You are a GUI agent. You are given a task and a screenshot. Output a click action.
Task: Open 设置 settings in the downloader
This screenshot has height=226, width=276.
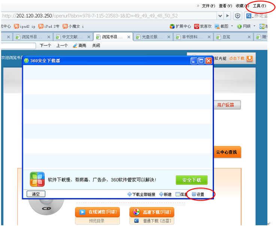[198, 194]
